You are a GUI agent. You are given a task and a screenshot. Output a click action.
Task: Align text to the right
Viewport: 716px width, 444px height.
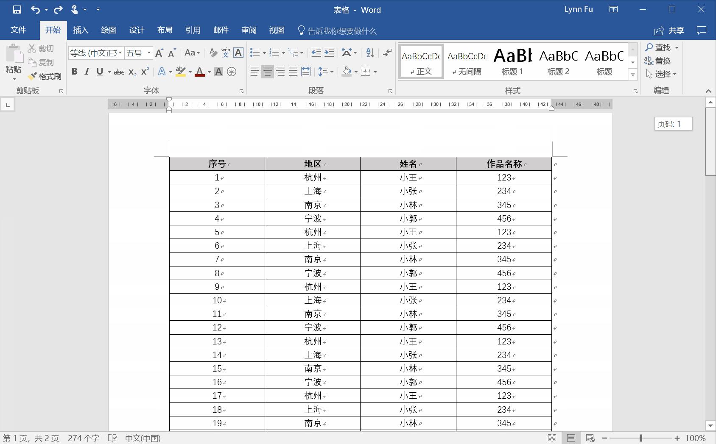[280, 72]
